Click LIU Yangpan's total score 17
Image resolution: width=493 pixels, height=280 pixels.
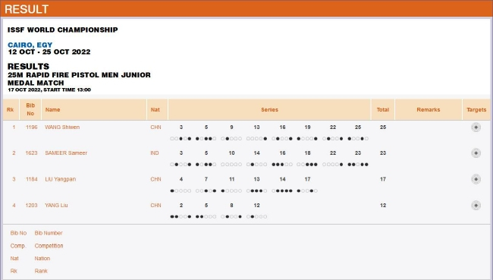tap(383, 179)
